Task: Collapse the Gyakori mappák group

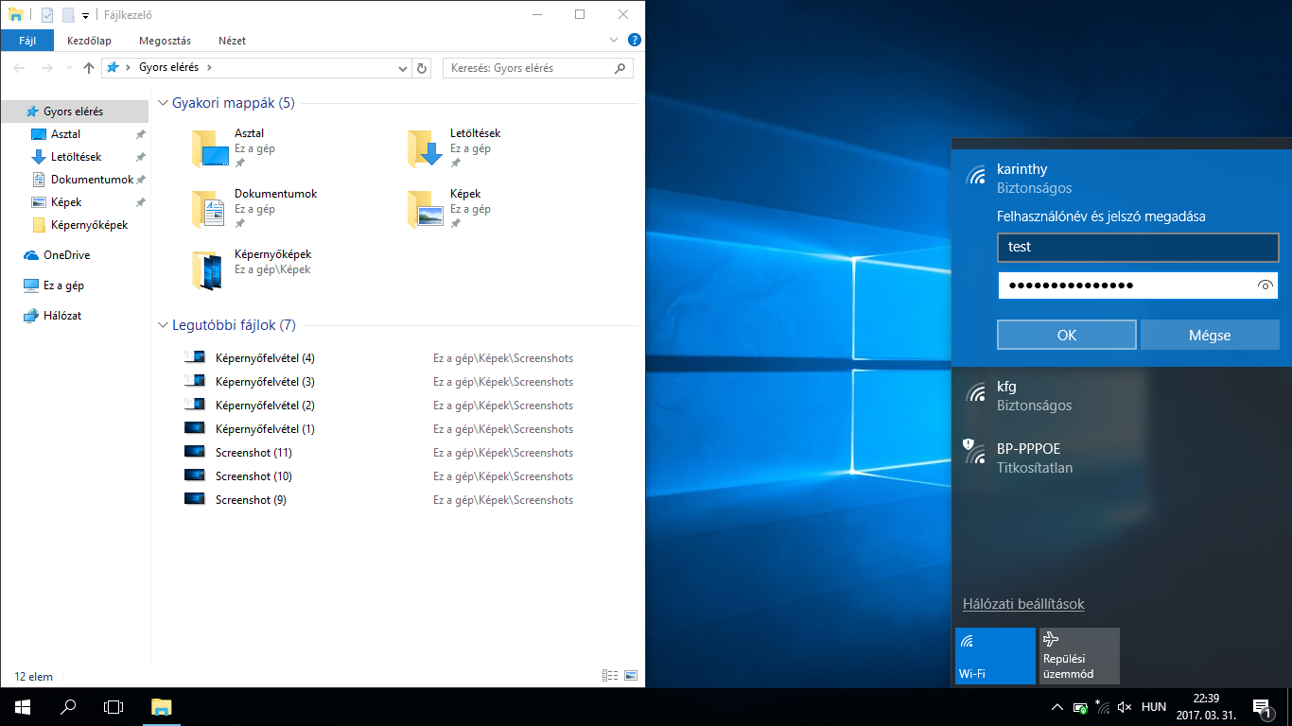Action: pos(163,103)
